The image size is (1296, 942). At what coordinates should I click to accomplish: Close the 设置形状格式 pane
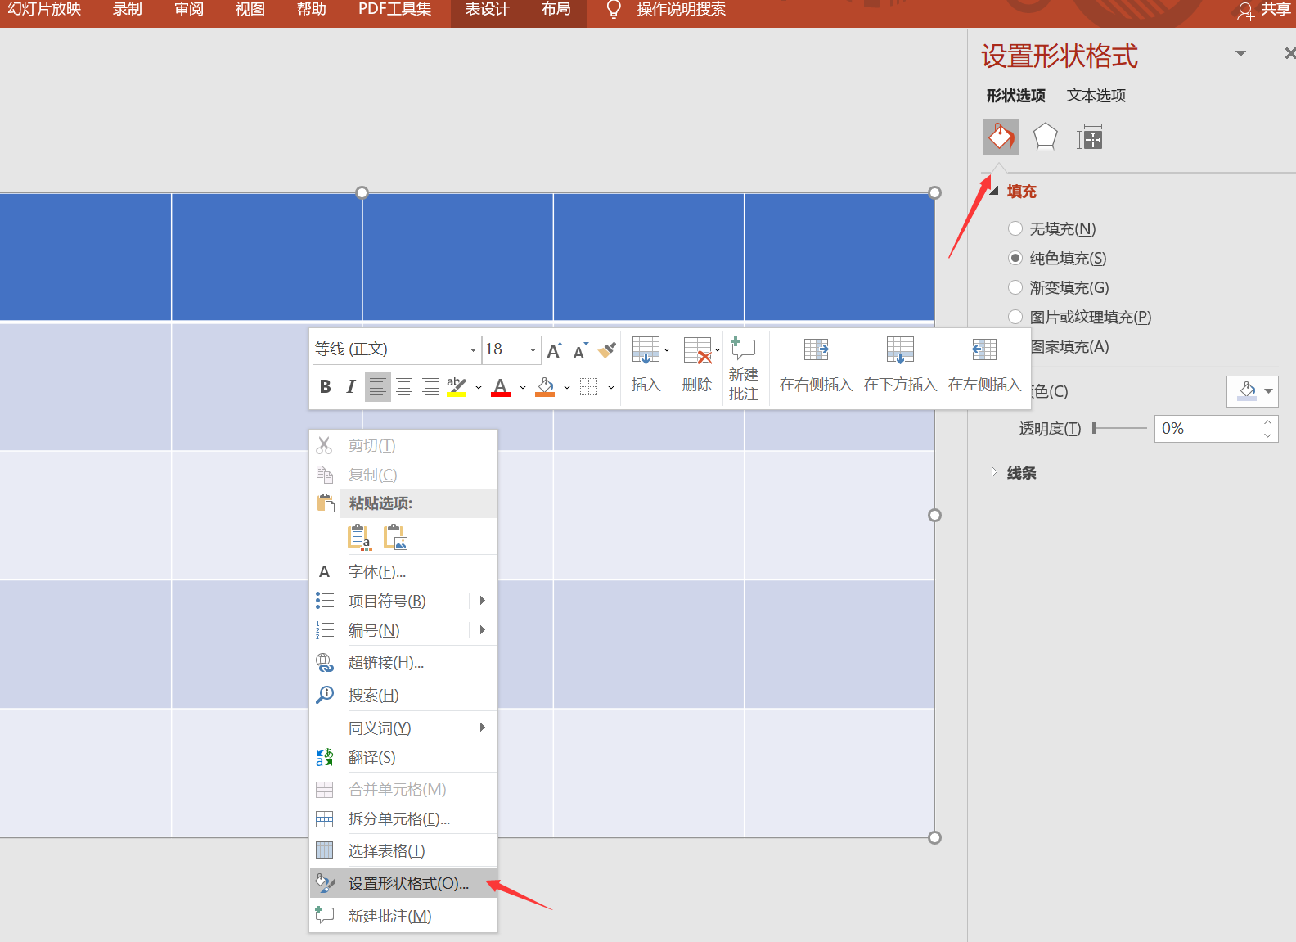pyautogui.click(x=1289, y=53)
